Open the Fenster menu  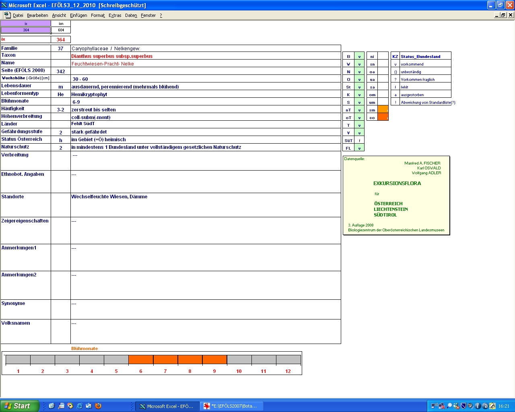148,15
